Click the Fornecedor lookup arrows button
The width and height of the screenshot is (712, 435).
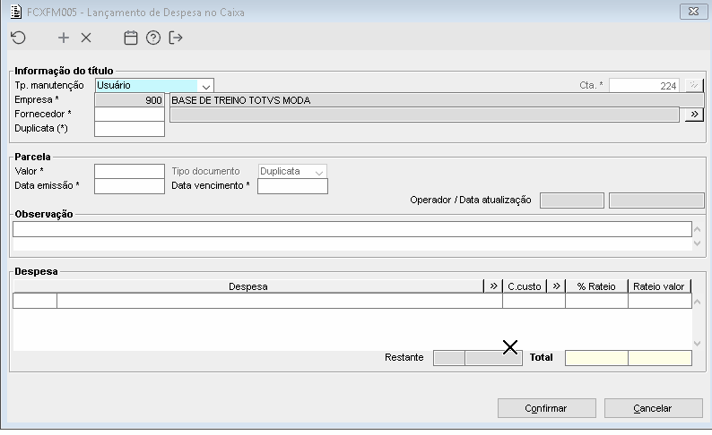(x=694, y=115)
